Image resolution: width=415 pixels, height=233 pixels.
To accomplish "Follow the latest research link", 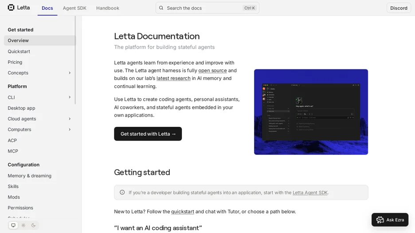I will [173, 78].
